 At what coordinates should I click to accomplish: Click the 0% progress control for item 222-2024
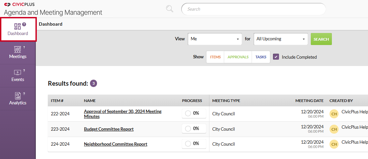tap(194, 113)
